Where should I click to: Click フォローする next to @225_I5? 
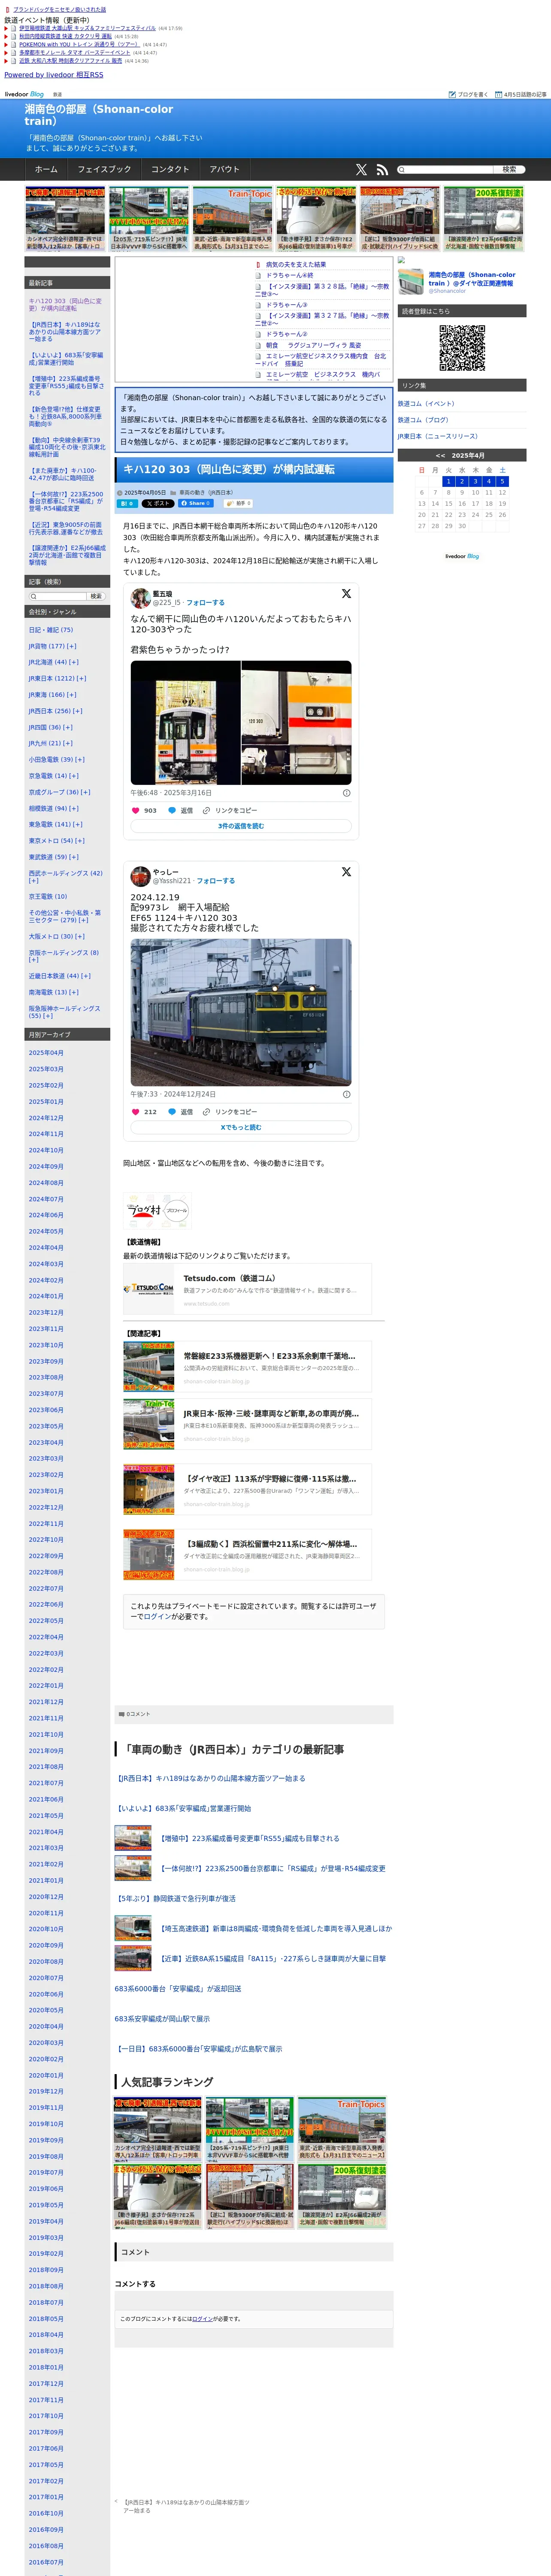(205, 603)
